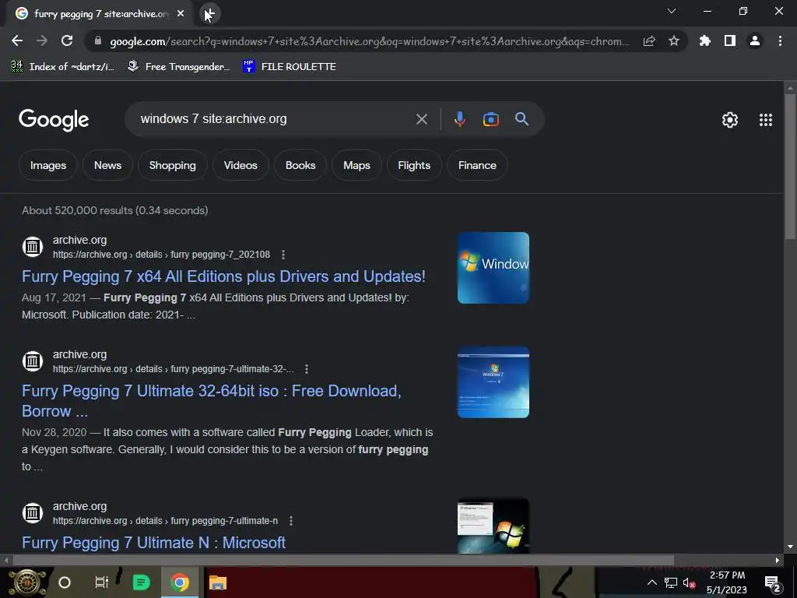The width and height of the screenshot is (797, 598).
Task: Open Cortana circle on taskbar
Action: pyautogui.click(x=65, y=582)
